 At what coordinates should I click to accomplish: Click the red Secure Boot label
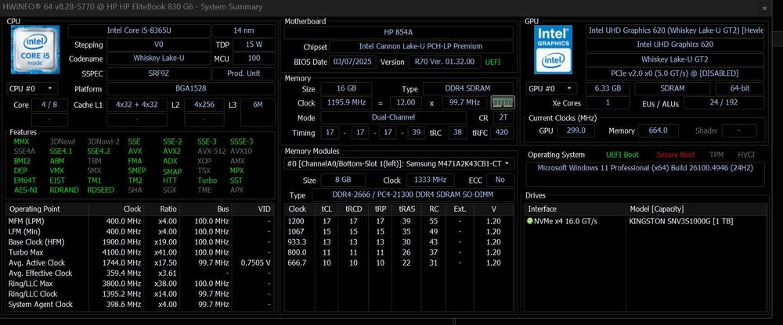click(675, 155)
